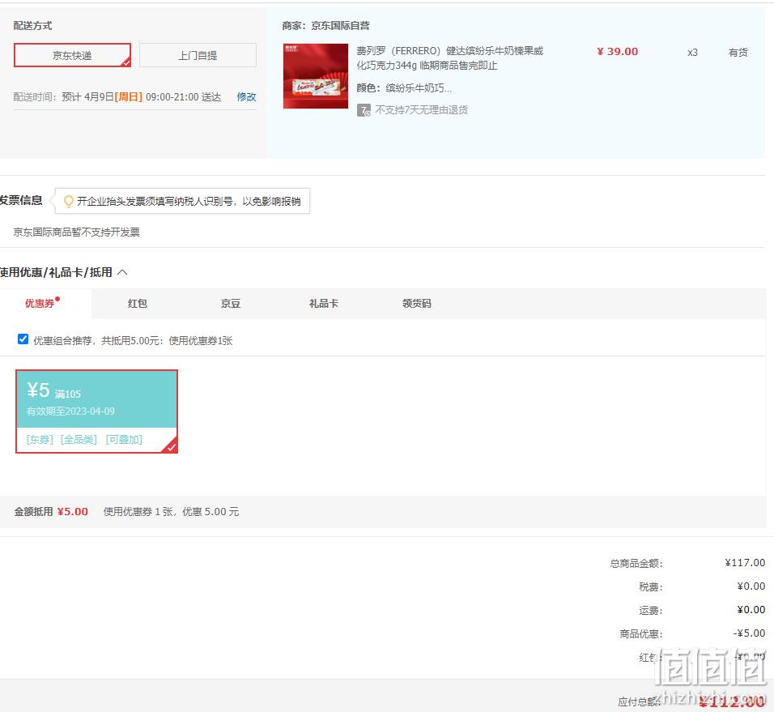The image size is (774, 712).
Task: Click the 7-day no-return policy icon
Action: coord(364,110)
